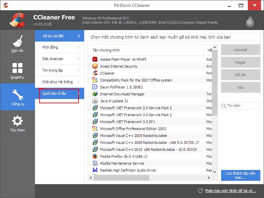Image resolution: width=264 pixels, height=198 pixels.
Task: Click vertical scrollbar down arrow
Action: coord(215,172)
